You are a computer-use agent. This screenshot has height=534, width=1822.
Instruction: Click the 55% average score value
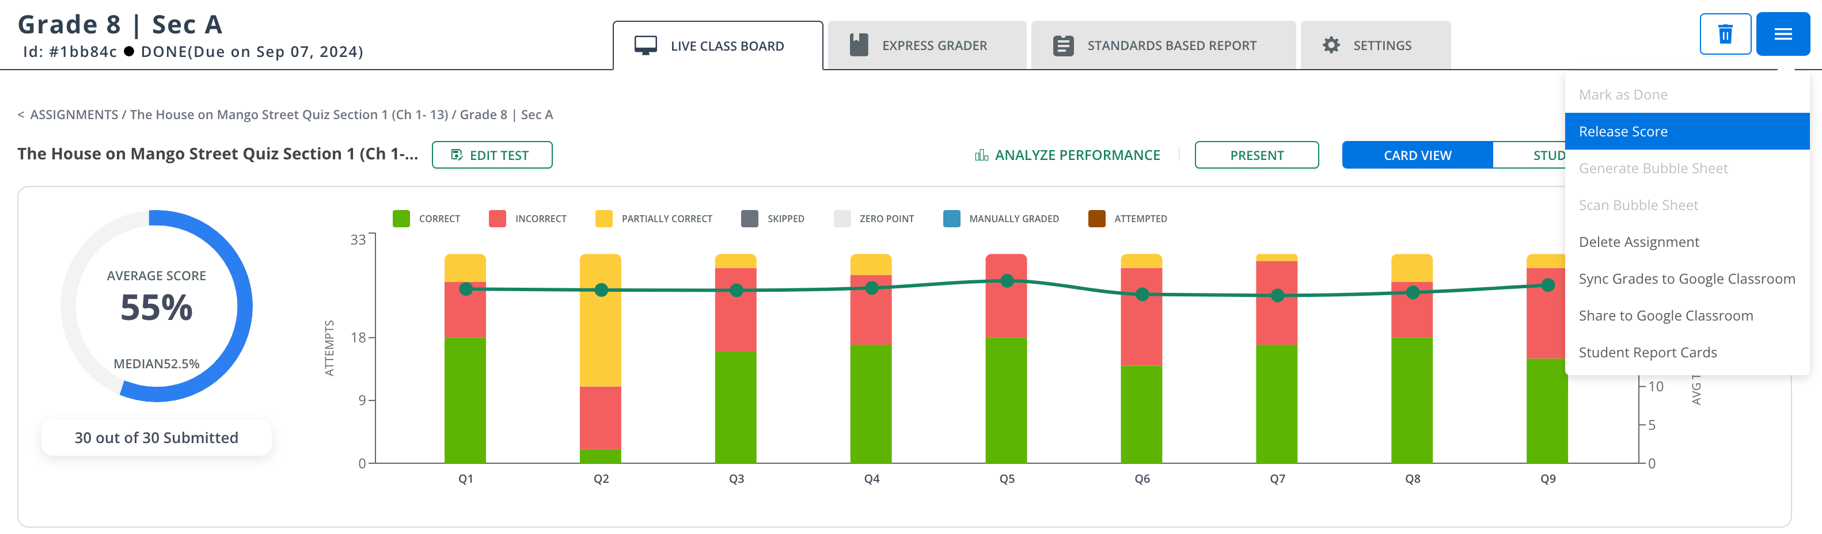pyautogui.click(x=156, y=308)
